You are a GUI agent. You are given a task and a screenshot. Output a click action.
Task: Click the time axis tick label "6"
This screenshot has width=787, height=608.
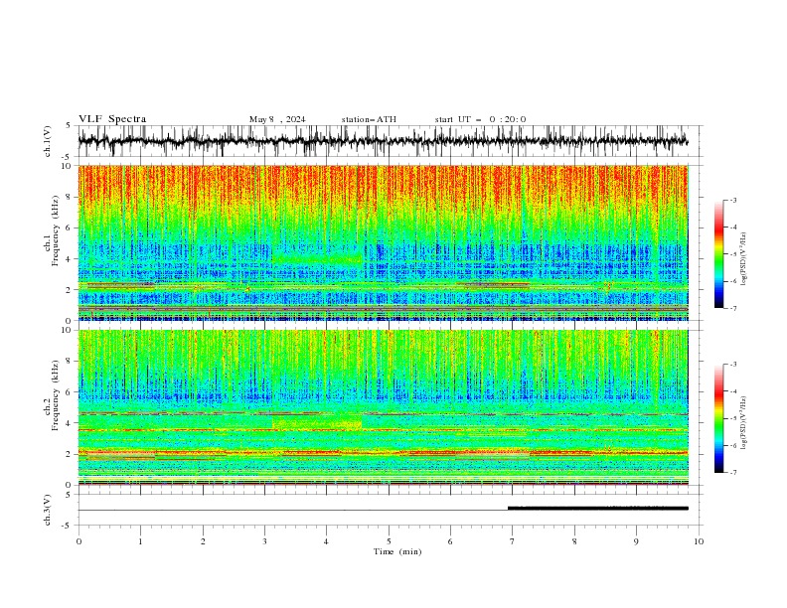[451, 541]
